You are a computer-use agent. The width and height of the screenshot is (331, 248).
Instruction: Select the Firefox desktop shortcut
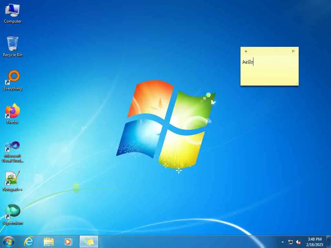pos(13,114)
